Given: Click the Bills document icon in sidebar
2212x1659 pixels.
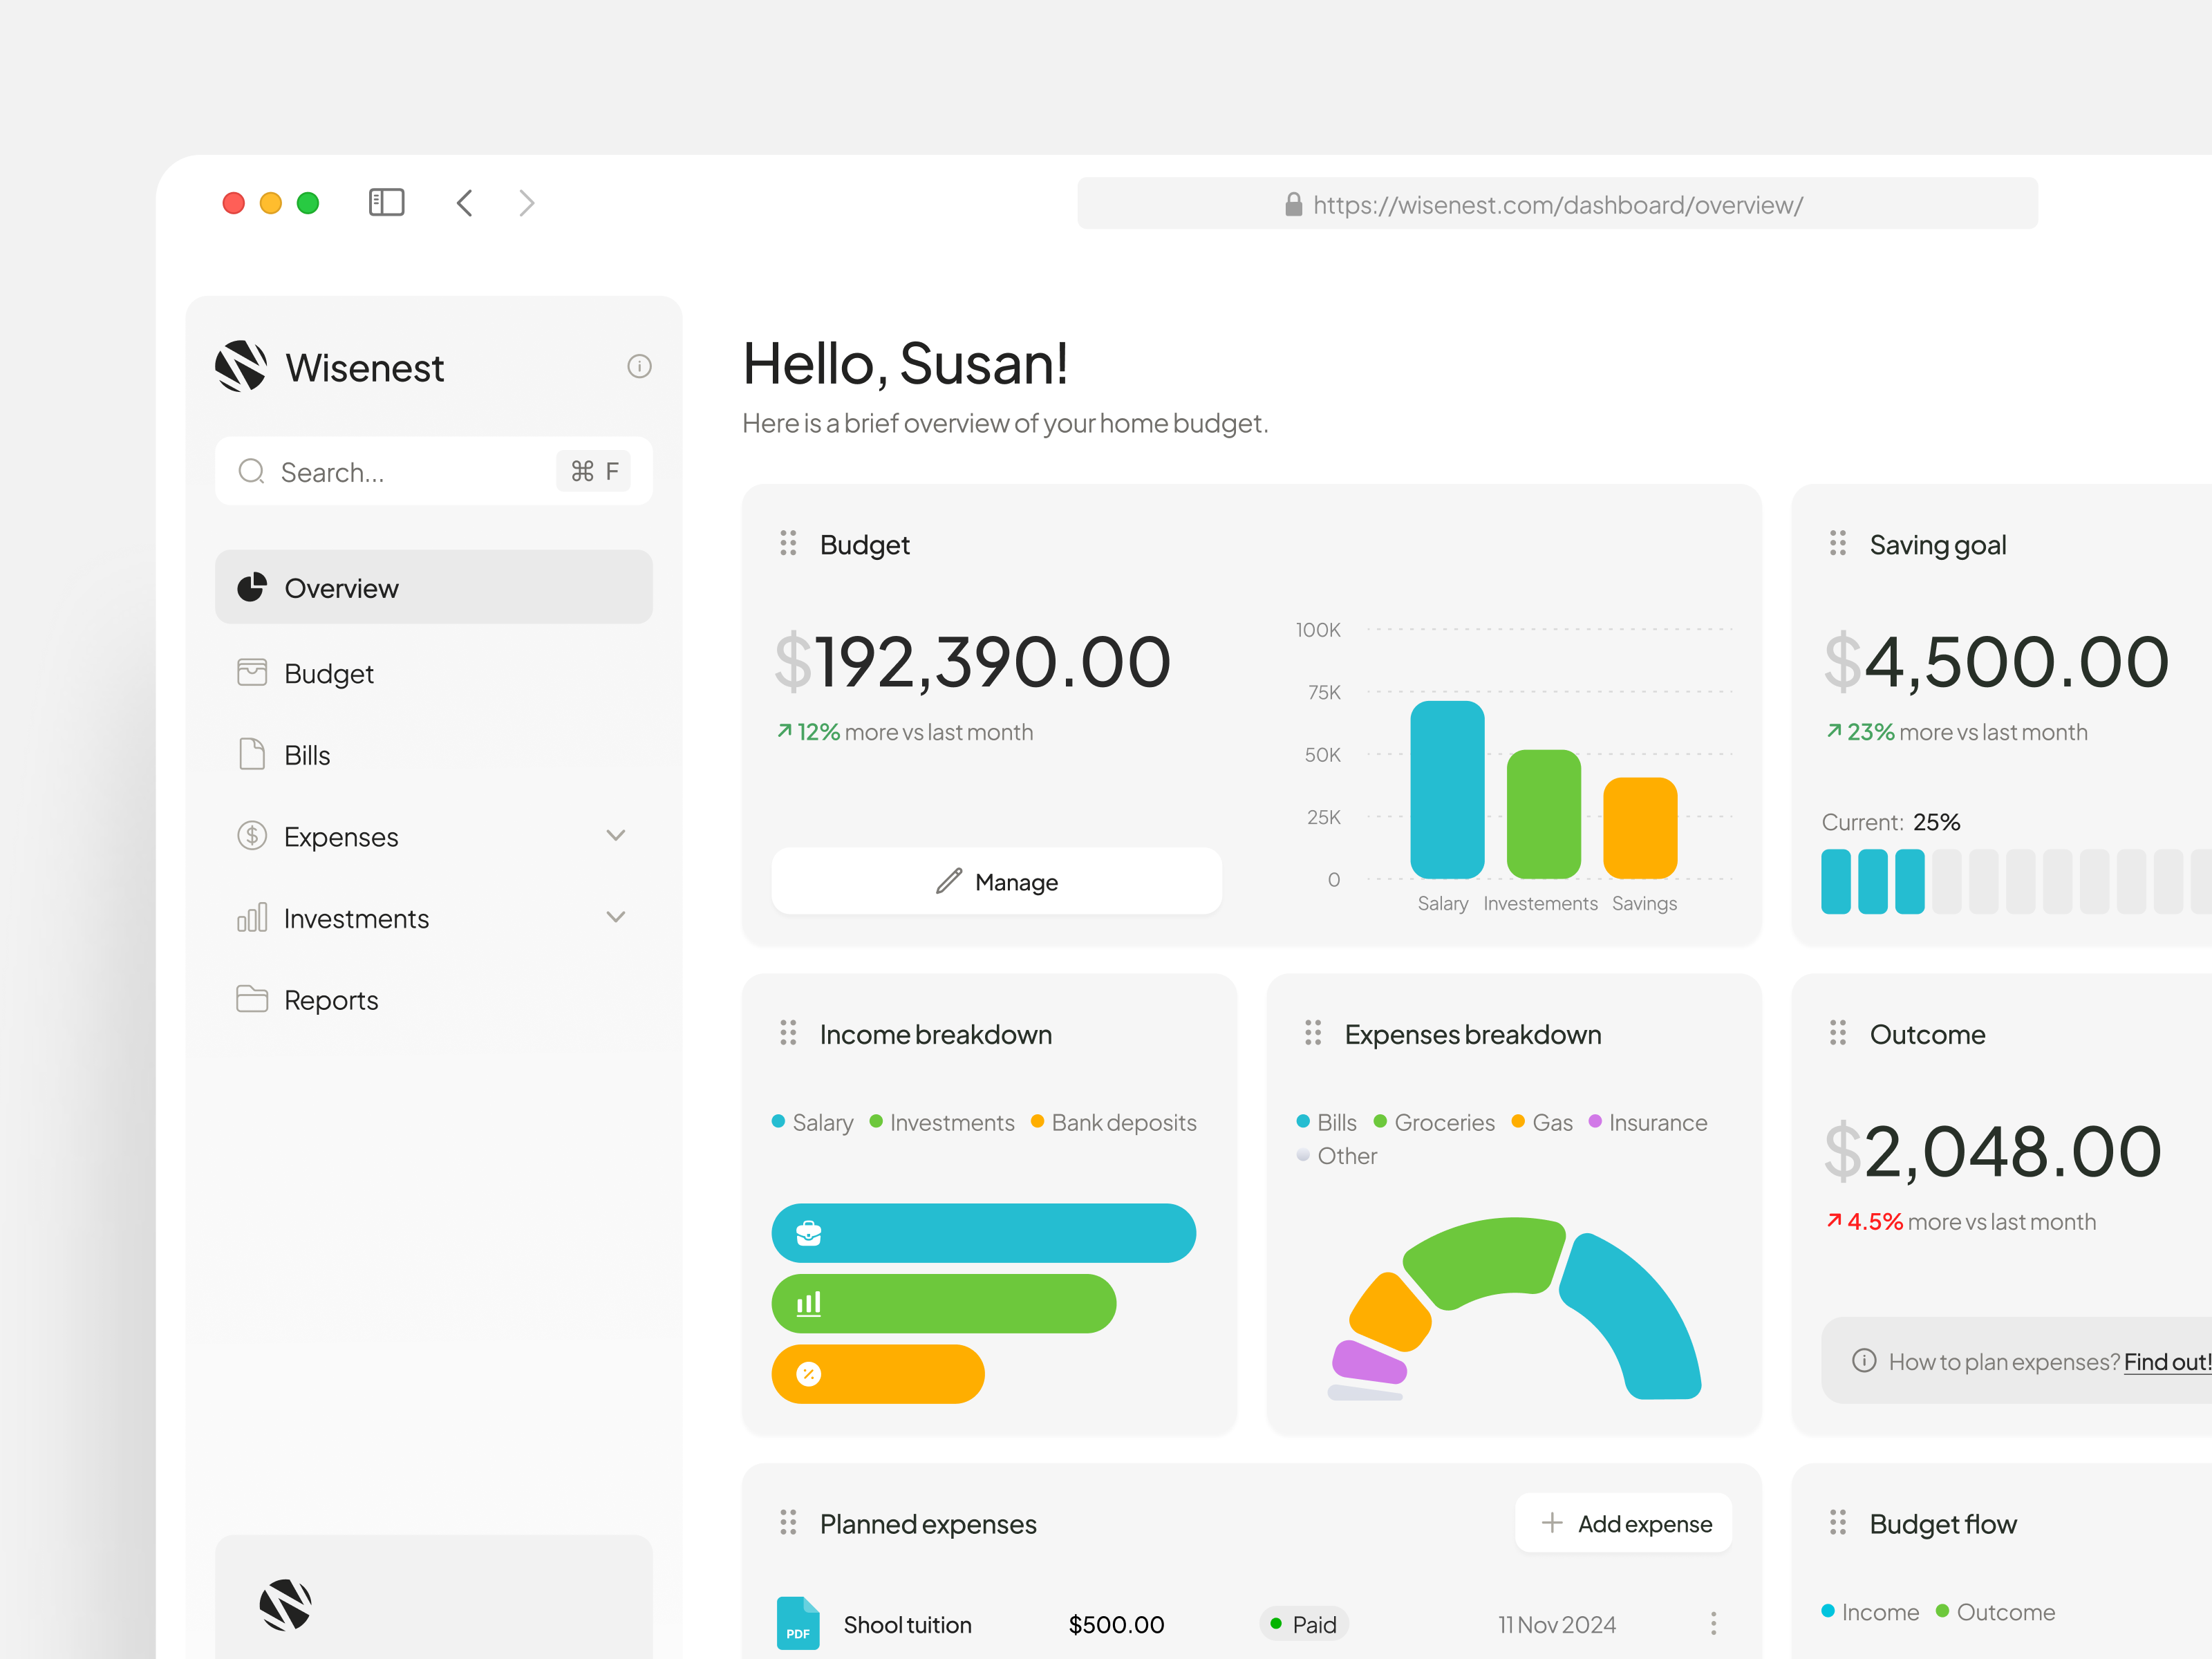Looking at the screenshot, I should 252,754.
